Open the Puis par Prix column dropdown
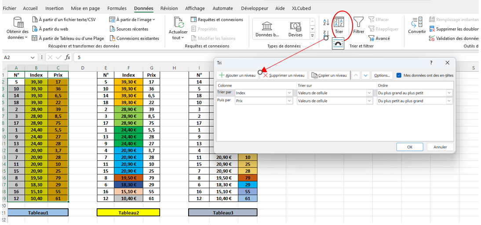 [x=289, y=101]
